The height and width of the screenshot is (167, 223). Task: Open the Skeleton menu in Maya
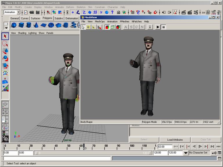point(81,7)
